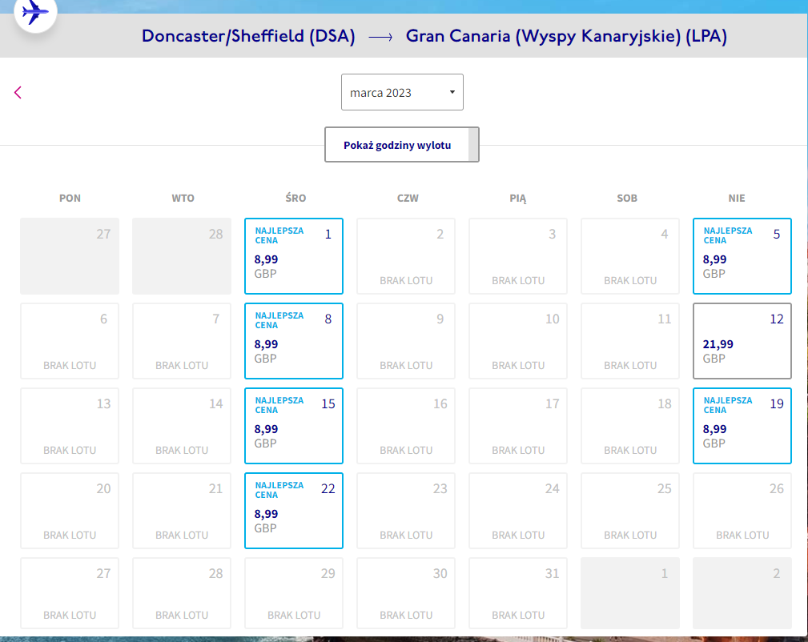Click the airplane icon in header
This screenshot has height=642, width=808.
tap(35, 11)
